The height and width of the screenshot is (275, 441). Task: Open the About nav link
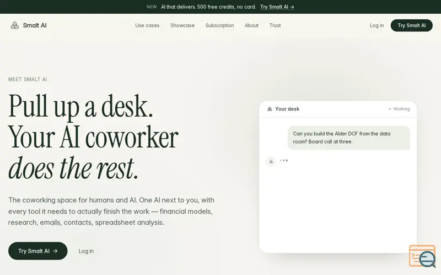point(251,25)
